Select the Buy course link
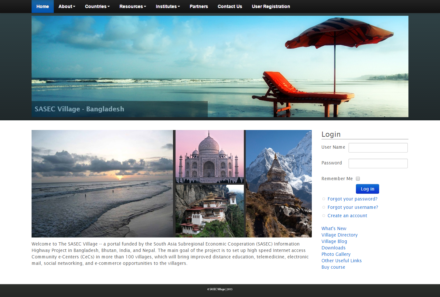Viewport: 440px width, 297px height. 333,267
